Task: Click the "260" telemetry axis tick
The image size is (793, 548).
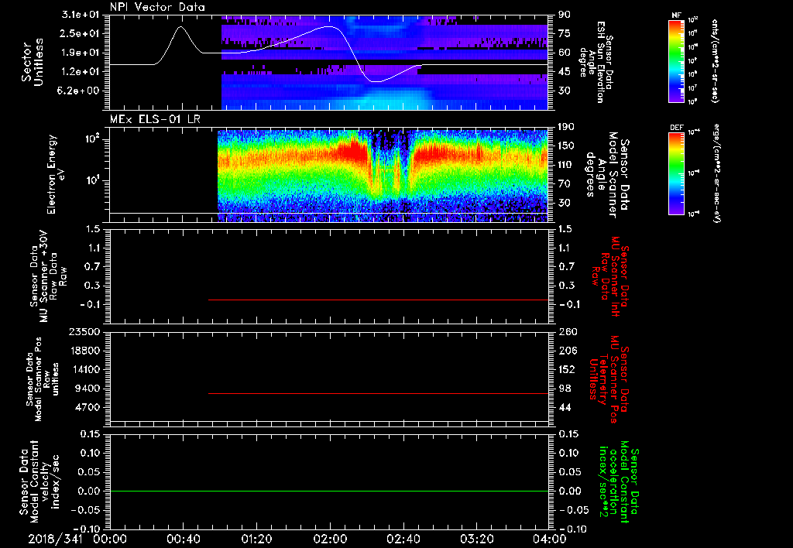Action: (x=568, y=332)
